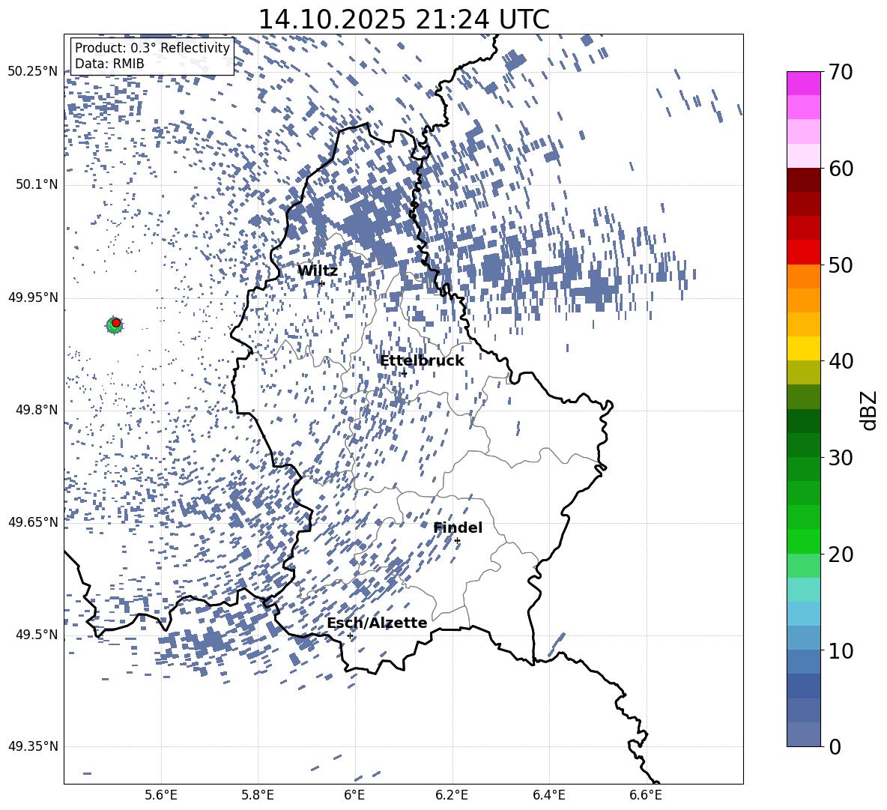Click the 49.35°N latitude label

point(33,746)
